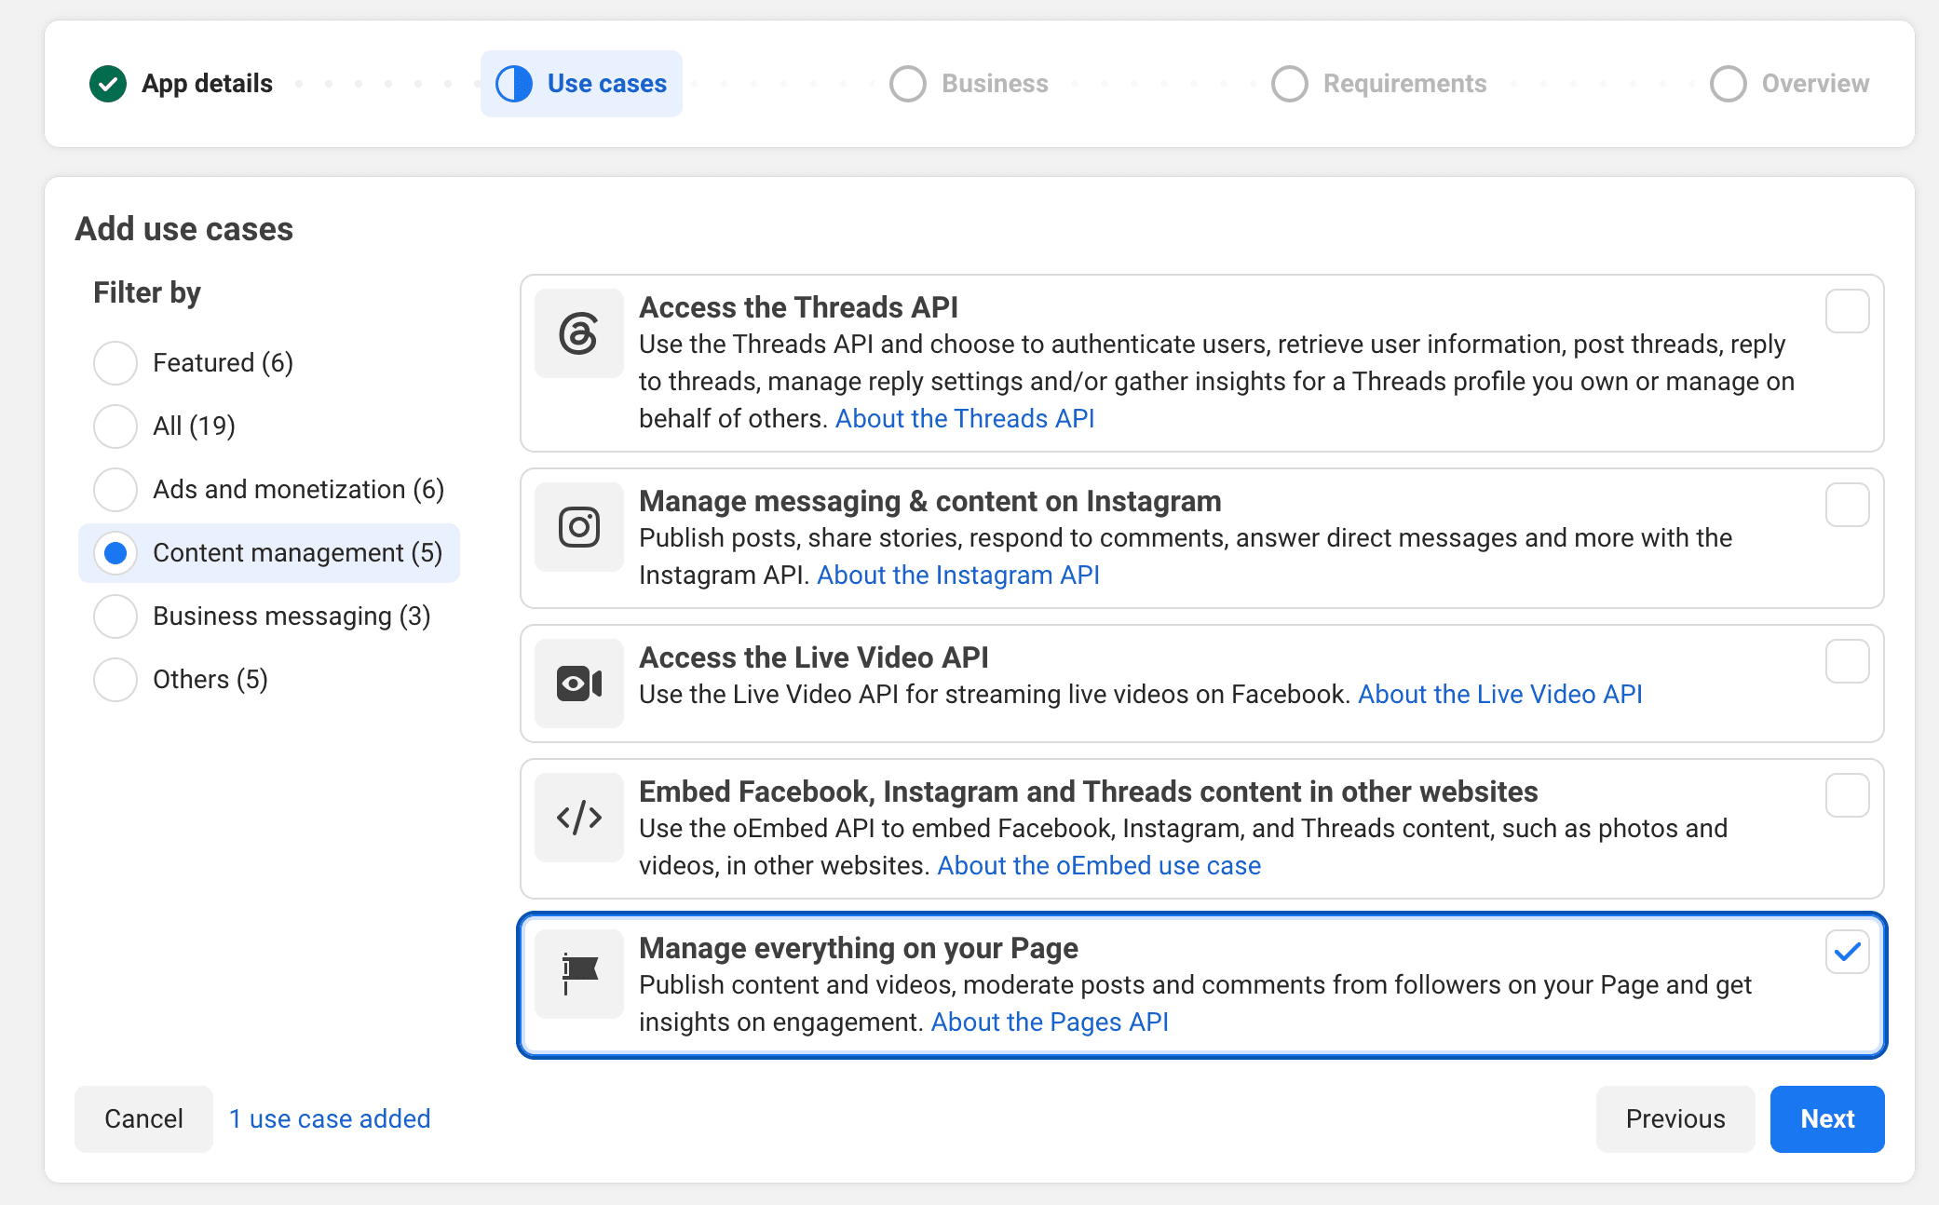Click Manage everything on your Page title
The image size is (1939, 1205).
858,948
